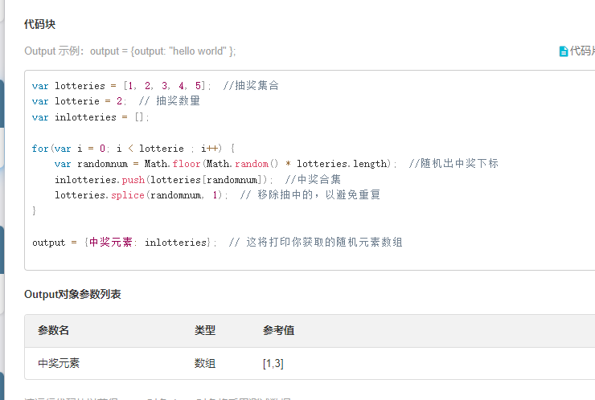The height and width of the screenshot is (400, 595).
Task: Click the Output对象参数列表 heading
Action: [x=73, y=295]
